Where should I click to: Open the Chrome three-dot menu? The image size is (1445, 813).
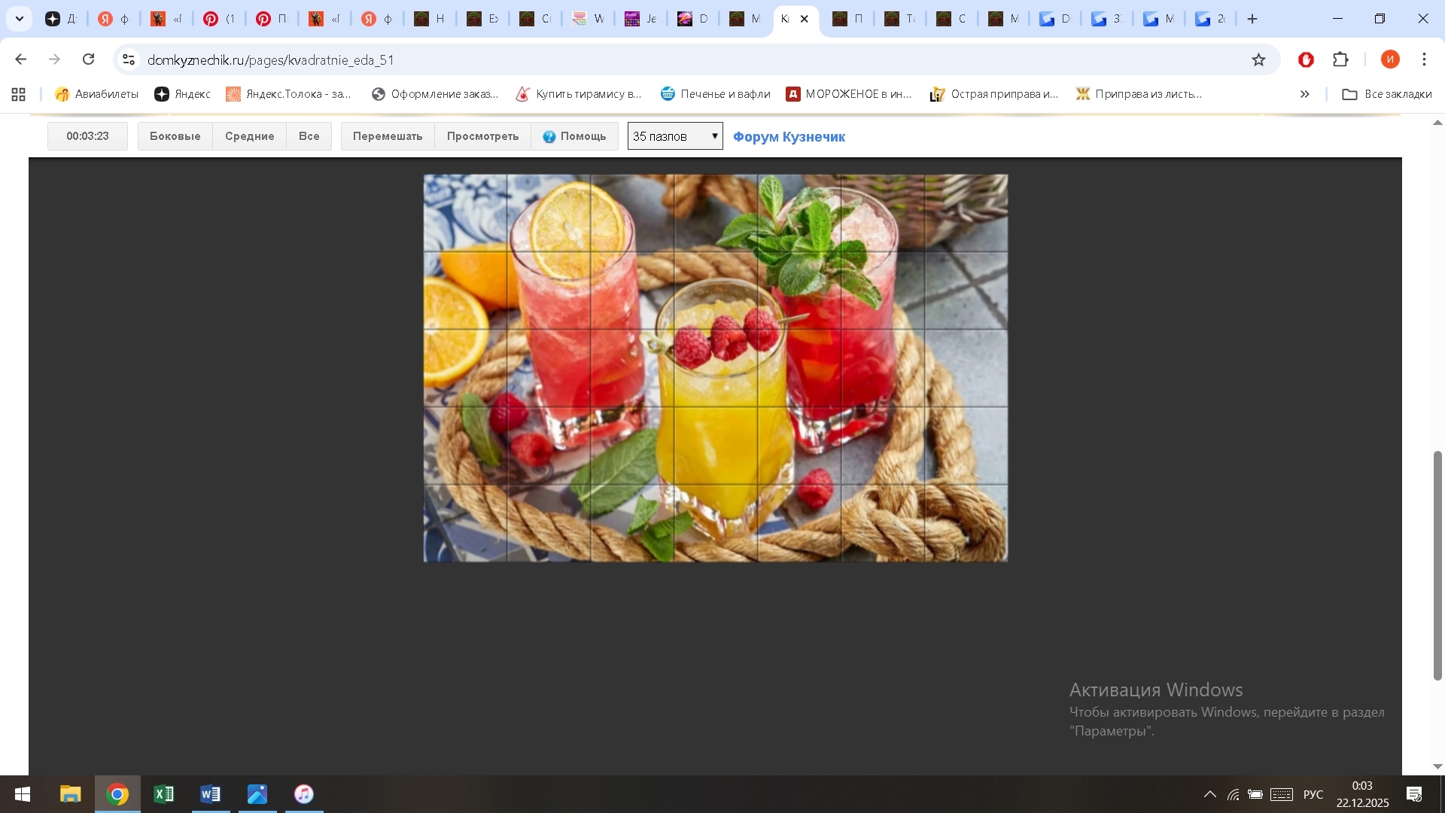(1424, 59)
